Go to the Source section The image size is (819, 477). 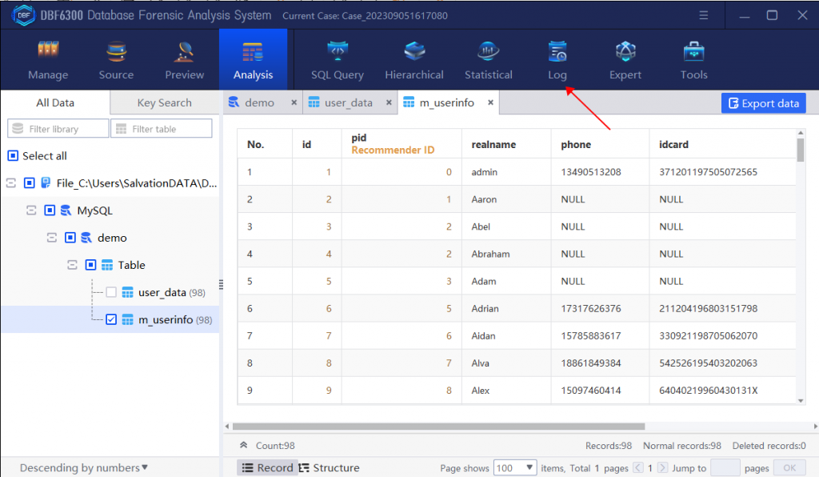116,60
